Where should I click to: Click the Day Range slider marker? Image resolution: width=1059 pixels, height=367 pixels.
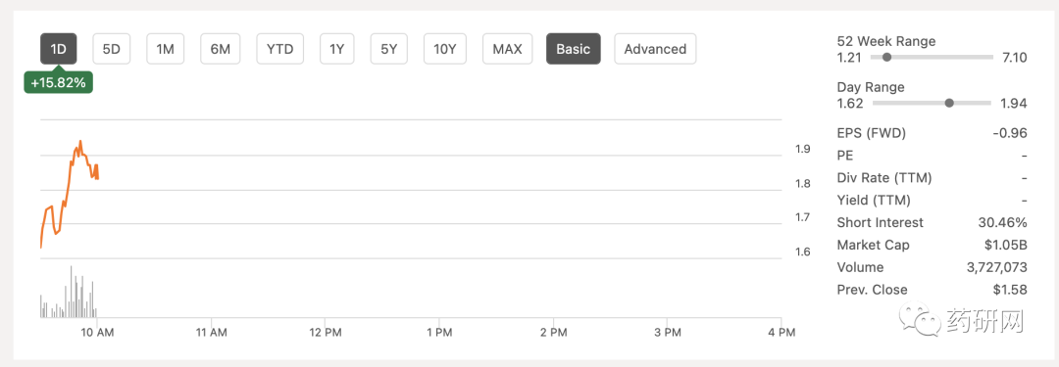tap(949, 103)
